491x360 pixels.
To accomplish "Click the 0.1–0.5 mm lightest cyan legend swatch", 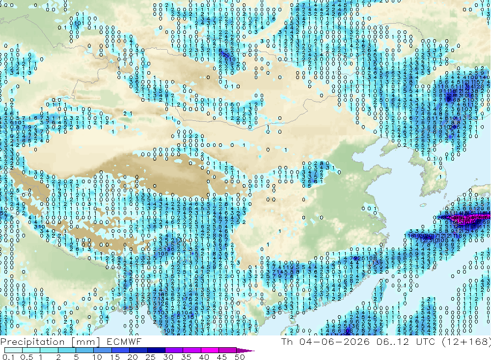I will 13,350.
